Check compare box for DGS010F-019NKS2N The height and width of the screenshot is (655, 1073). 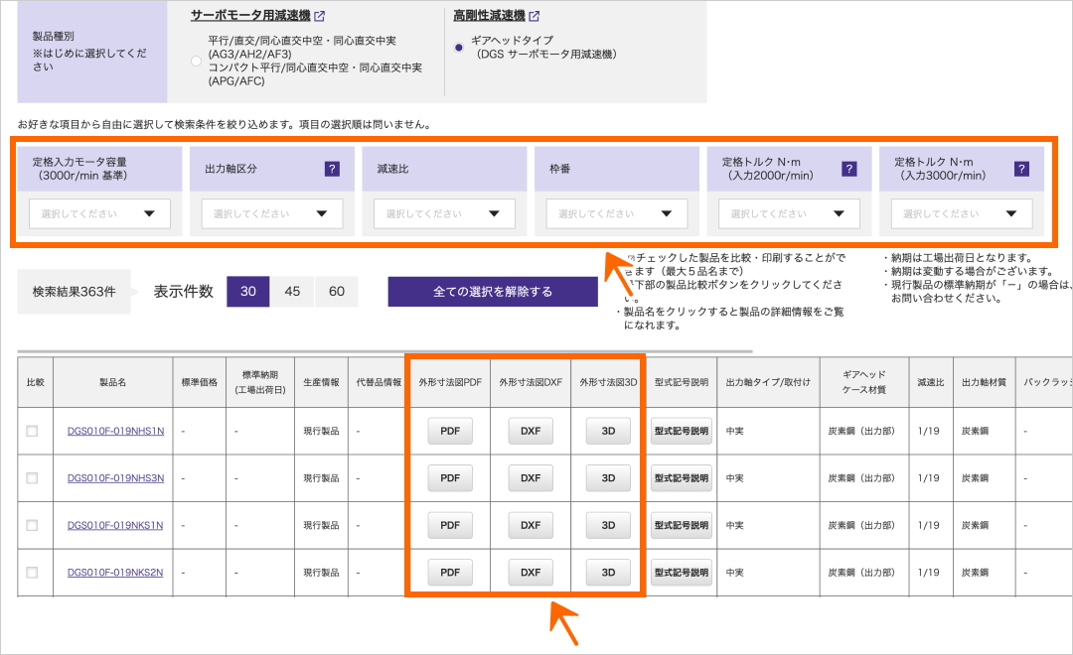pyautogui.click(x=33, y=573)
